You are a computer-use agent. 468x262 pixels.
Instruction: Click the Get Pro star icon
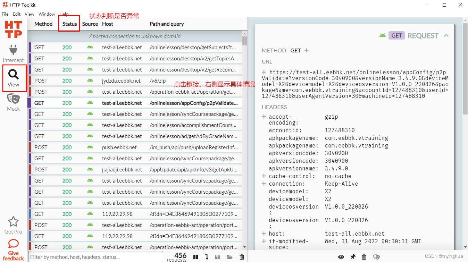click(13, 221)
